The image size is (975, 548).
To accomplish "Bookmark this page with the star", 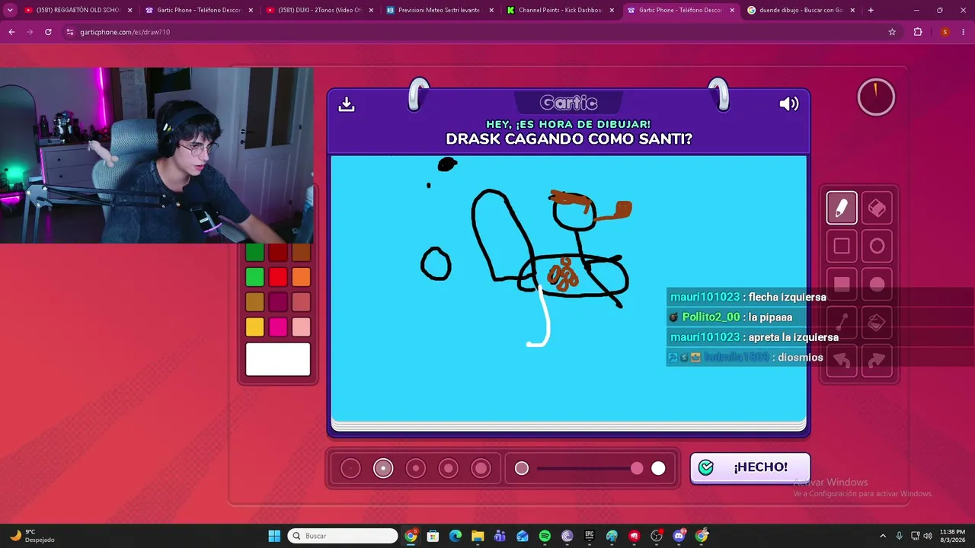I will click(x=892, y=32).
